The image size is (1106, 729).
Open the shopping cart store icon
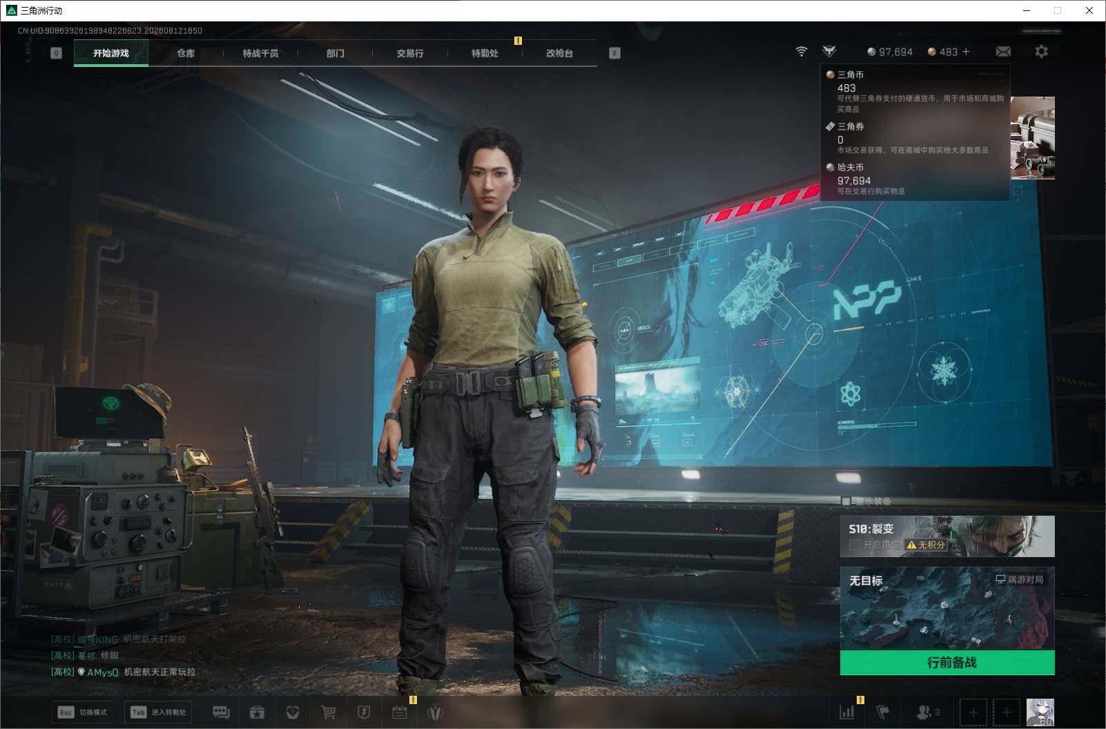tap(329, 712)
